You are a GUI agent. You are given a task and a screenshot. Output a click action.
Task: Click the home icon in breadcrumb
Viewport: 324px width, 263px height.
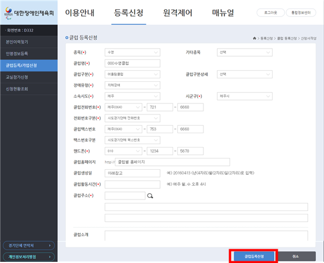pyautogui.click(x=255, y=38)
